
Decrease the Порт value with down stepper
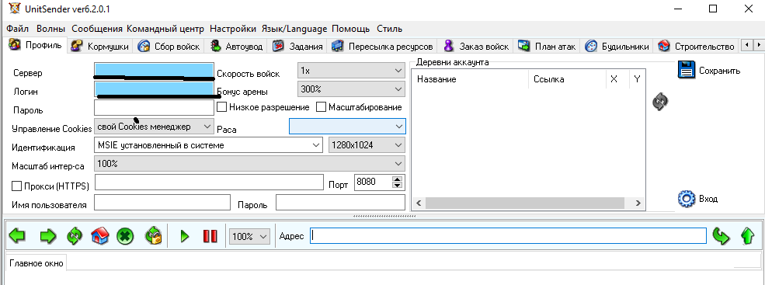coord(398,186)
